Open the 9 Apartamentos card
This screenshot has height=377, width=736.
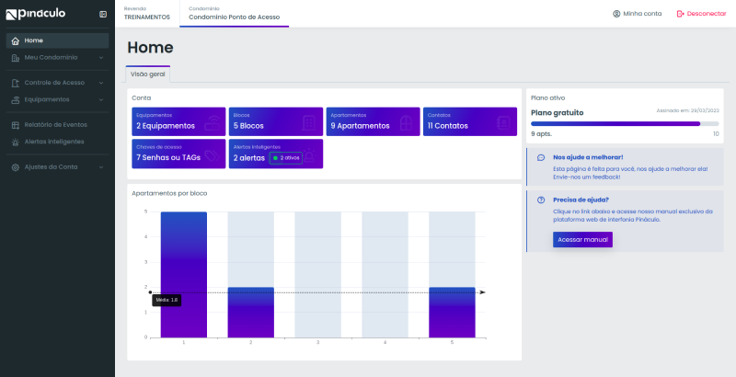(374, 122)
